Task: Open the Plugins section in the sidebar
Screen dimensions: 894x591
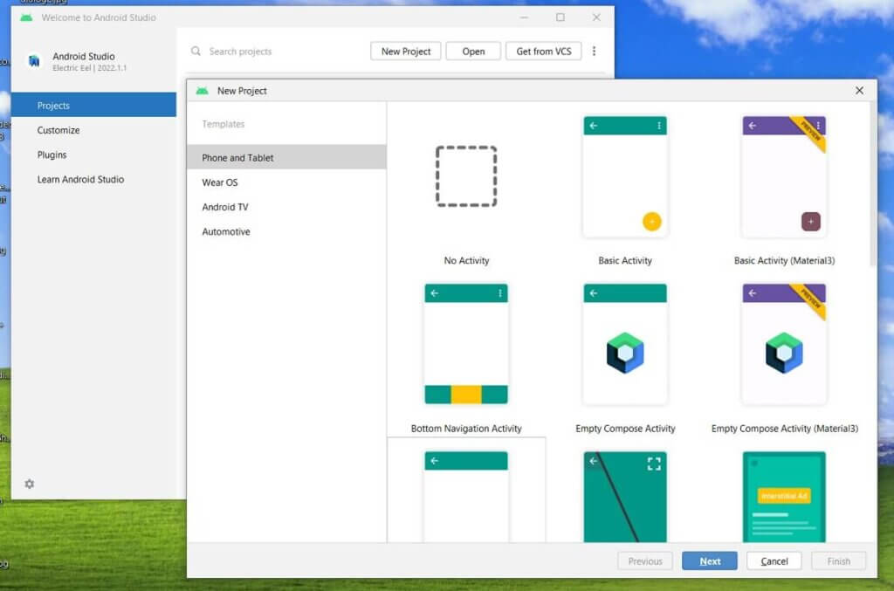Action: pos(52,155)
